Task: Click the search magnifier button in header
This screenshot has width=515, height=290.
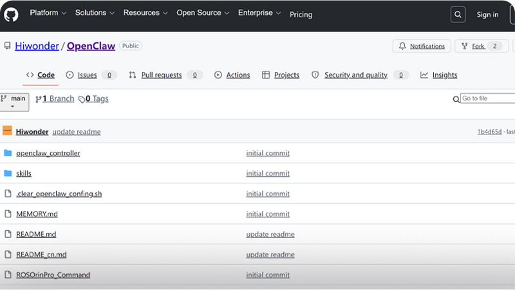Action: click(x=458, y=14)
